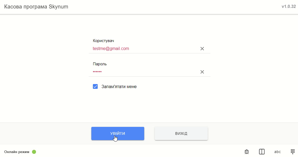The height and width of the screenshot is (157, 298).
Task: Open the numeric keypad grid icon
Action: pyautogui.click(x=293, y=151)
